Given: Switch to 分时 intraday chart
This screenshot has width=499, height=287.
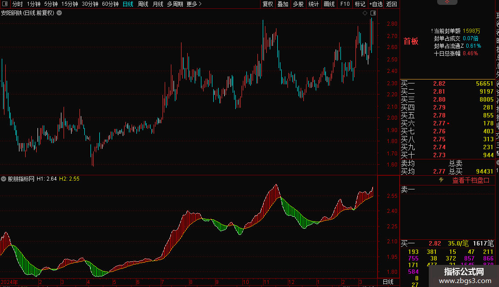Looking at the screenshot, I should click(18, 4).
